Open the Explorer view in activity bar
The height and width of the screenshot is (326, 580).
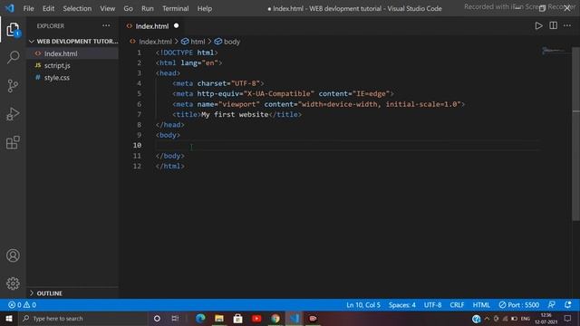[13, 30]
